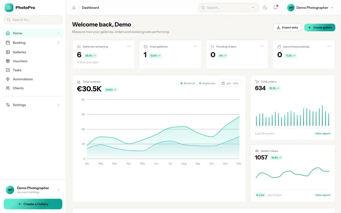The image size is (341, 213).
Task: Open Automations via the lightning icon
Action: click(x=8, y=79)
